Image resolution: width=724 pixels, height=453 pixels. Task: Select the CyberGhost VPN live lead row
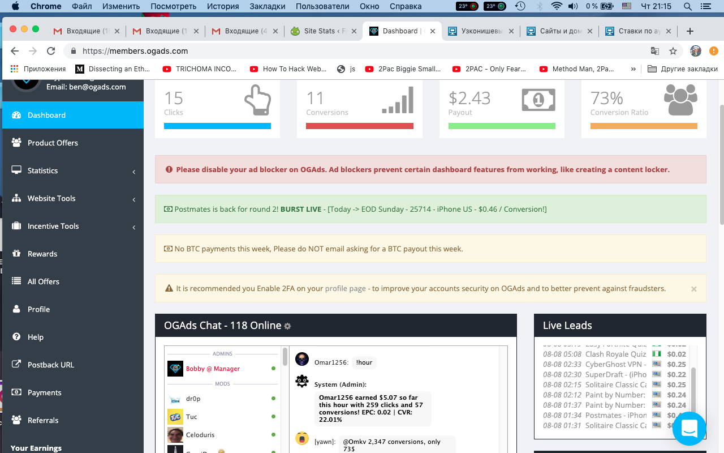click(615, 364)
